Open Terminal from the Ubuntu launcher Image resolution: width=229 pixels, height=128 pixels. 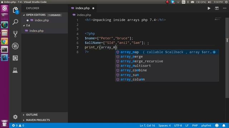click(x=5, y=50)
